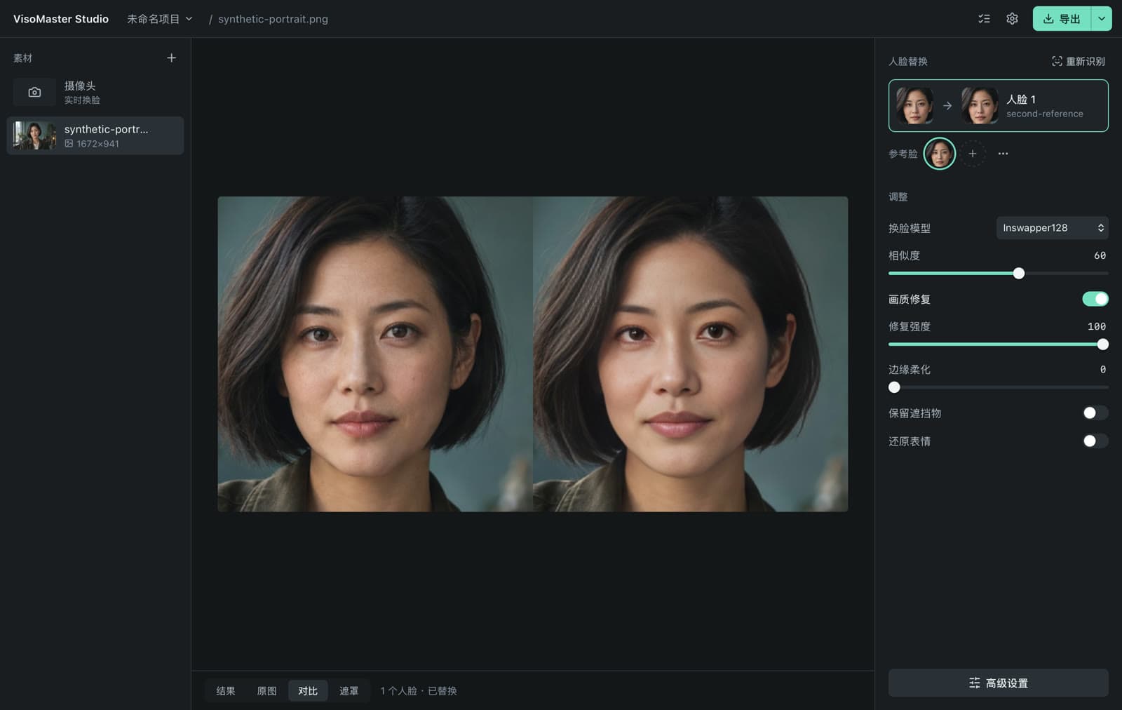Open the task list icon in top bar
Viewport: 1122px width, 710px height.
point(984,19)
